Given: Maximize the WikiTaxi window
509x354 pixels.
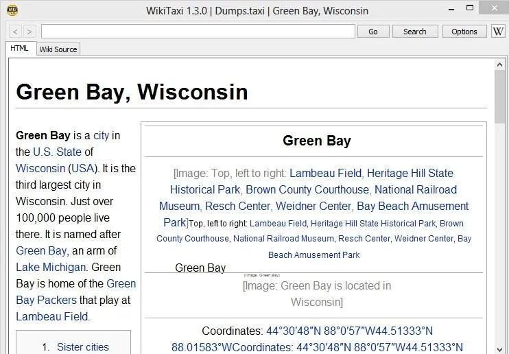Looking at the screenshot, I should point(470,8).
